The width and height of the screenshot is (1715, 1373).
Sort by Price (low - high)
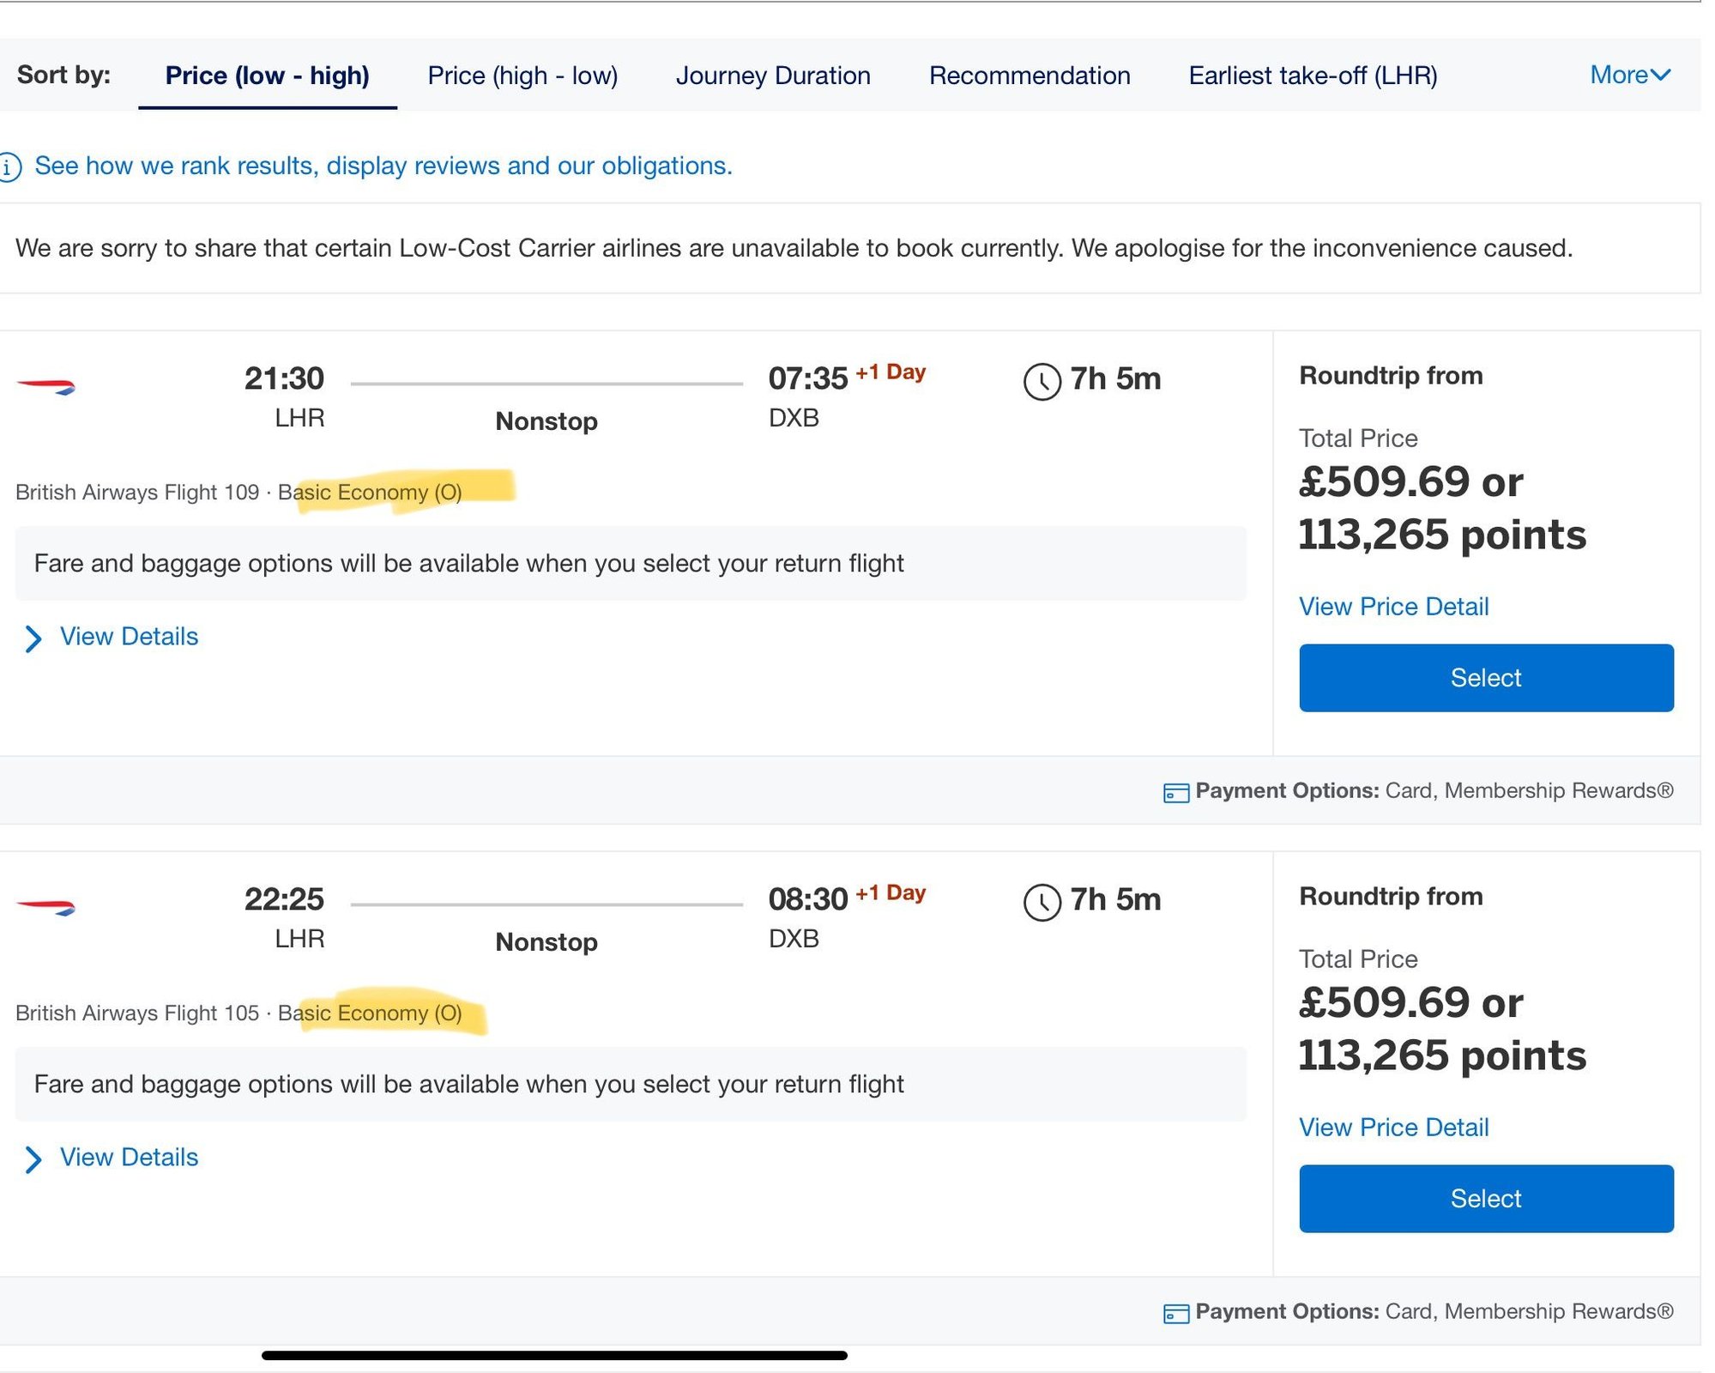click(267, 76)
